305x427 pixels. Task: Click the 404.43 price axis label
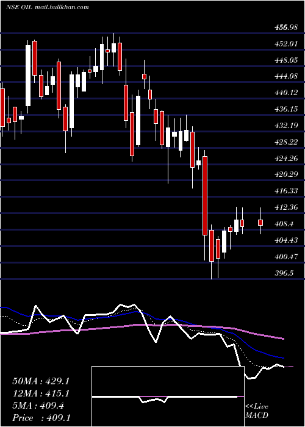(x=286, y=240)
